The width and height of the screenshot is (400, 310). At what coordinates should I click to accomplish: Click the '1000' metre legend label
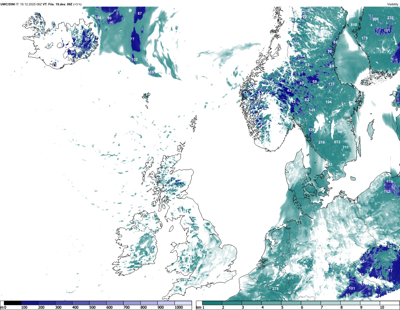[179, 307]
